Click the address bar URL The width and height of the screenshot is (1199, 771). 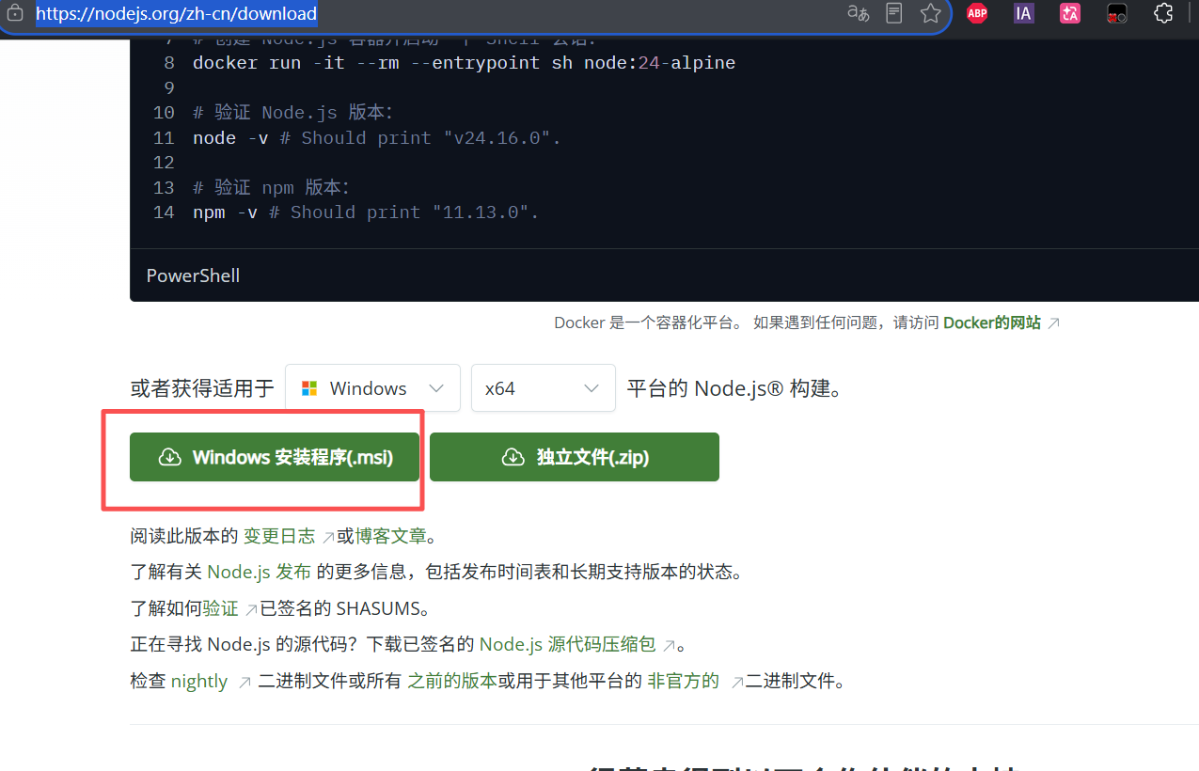pos(177,14)
